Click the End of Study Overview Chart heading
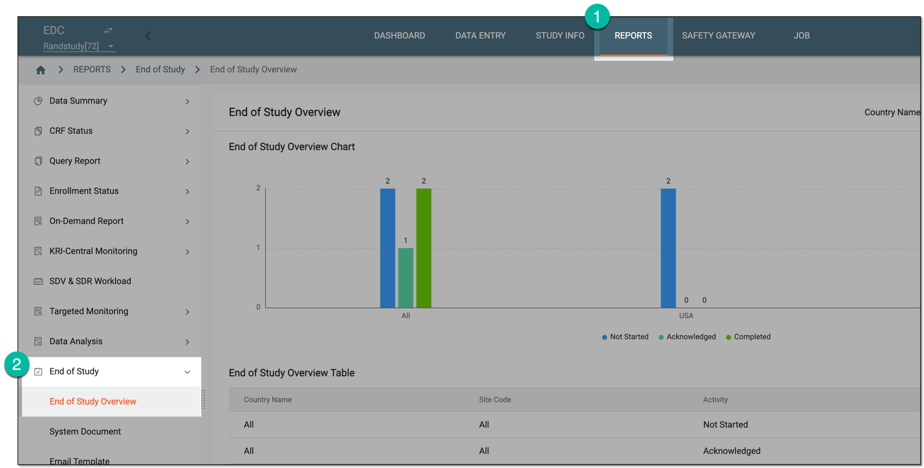The width and height of the screenshot is (924, 468). click(292, 147)
